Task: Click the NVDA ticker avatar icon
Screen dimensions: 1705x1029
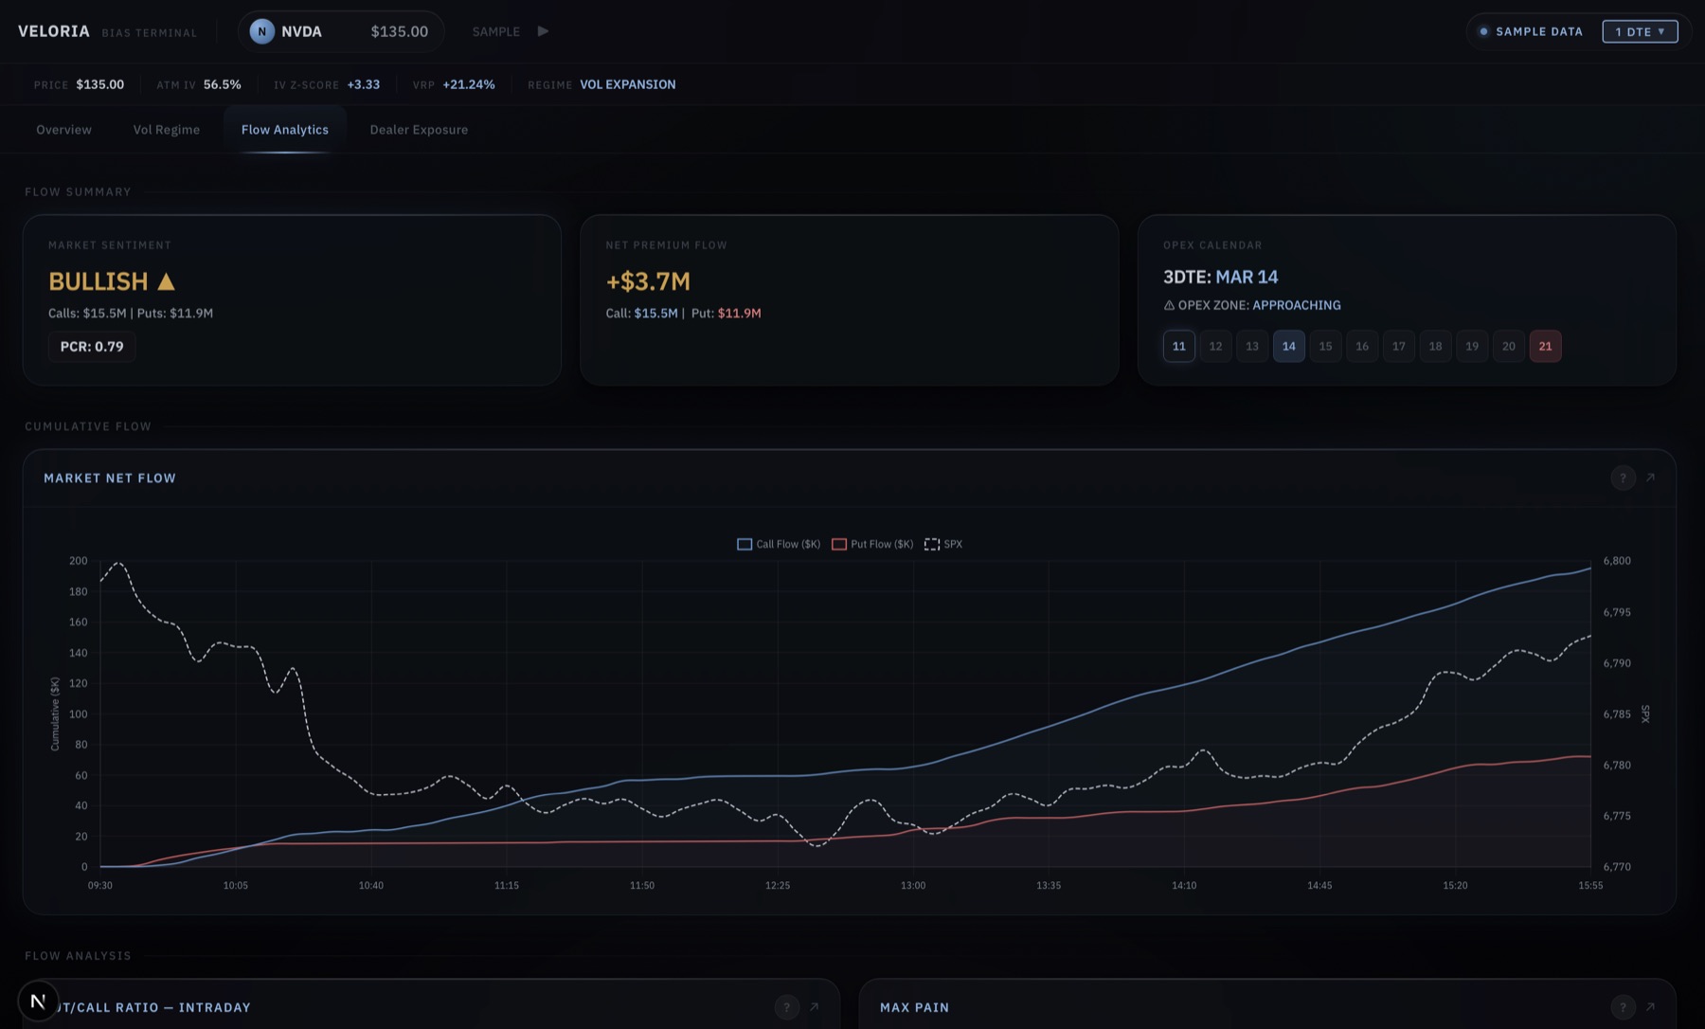Action: pos(262,31)
